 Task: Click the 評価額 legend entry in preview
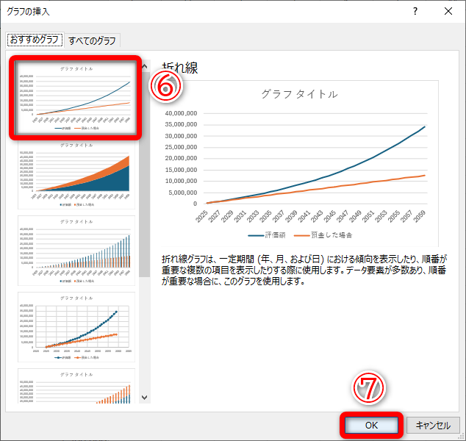pyautogui.click(x=267, y=235)
